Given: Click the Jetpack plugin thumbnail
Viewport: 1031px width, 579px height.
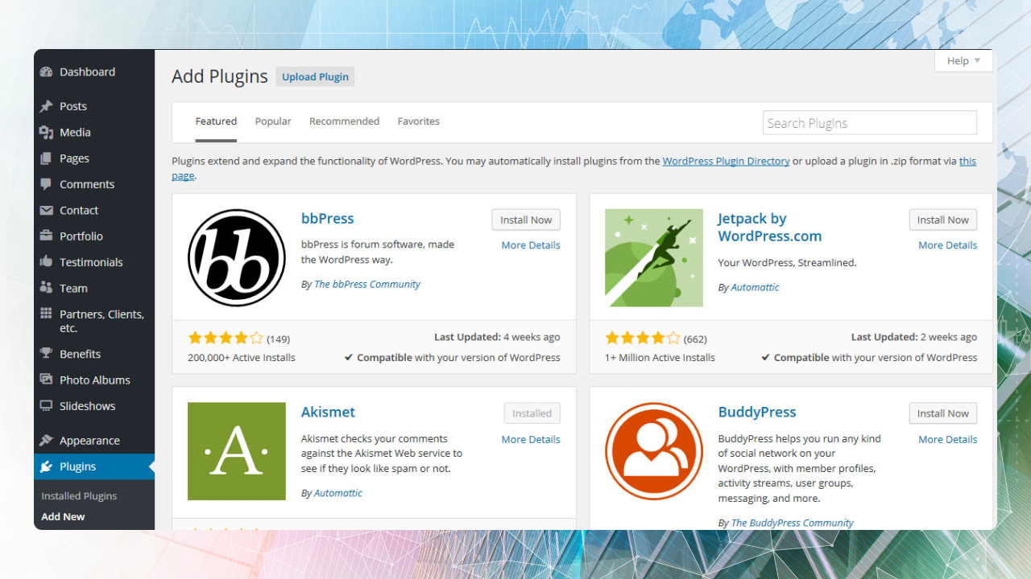Looking at the screenshot, I should coord(654,257).
